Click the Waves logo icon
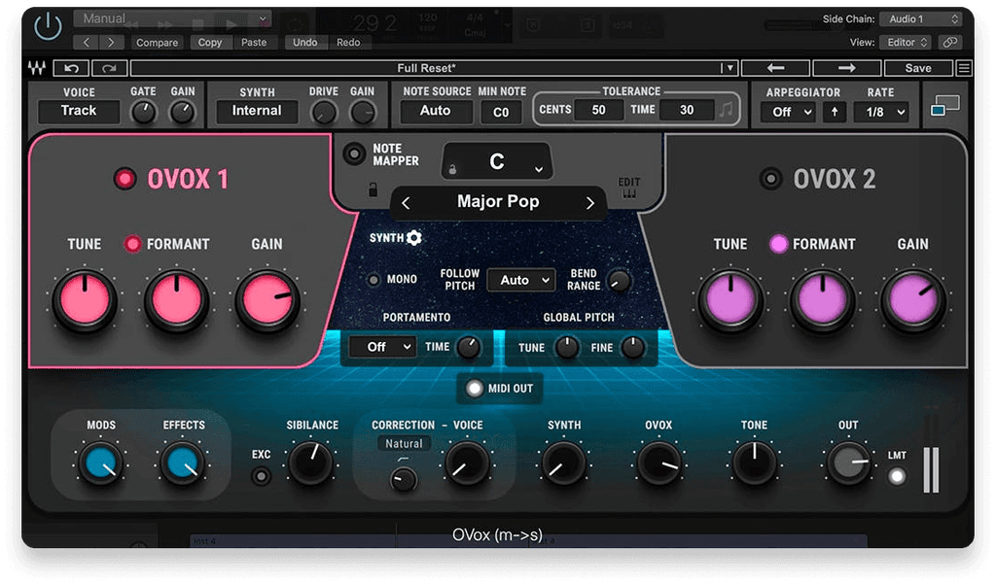This screenshot has height=584, width=996. (39, 68)
